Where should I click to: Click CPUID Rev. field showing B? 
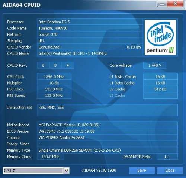tap(55, 65)
